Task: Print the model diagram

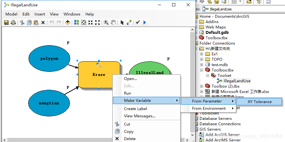Action: point(13,22)
